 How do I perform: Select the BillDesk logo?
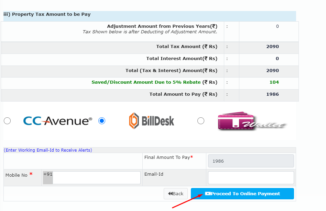point(151,120)
